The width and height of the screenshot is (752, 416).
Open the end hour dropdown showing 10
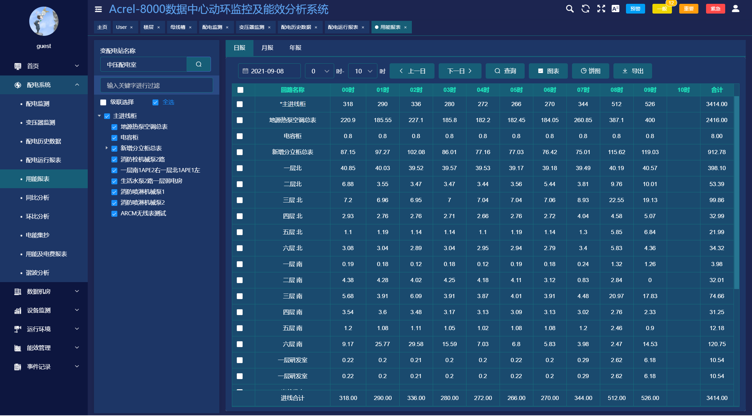pos(362,71)
